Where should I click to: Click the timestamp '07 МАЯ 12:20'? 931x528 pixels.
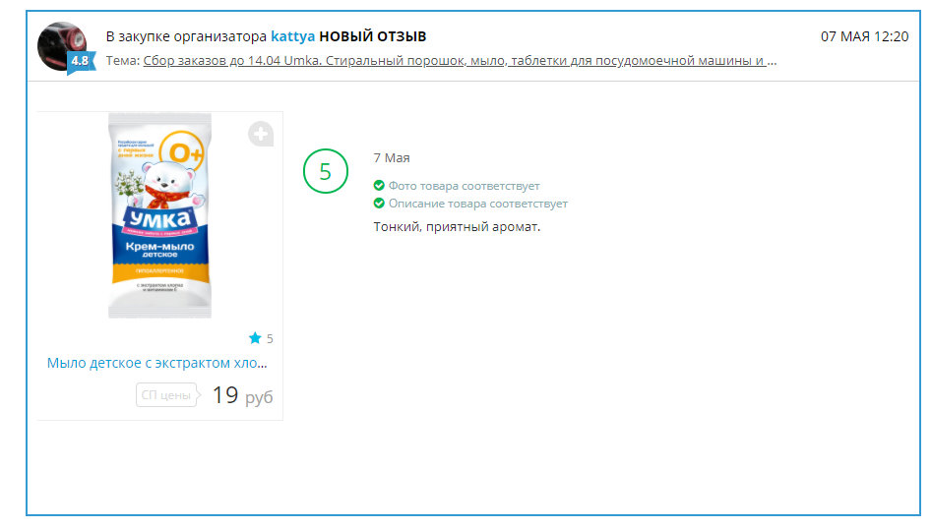point(864,36)
